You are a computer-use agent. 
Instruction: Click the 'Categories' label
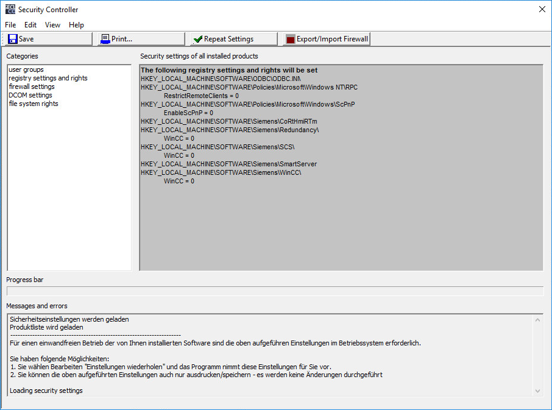[x=22, y=56]
